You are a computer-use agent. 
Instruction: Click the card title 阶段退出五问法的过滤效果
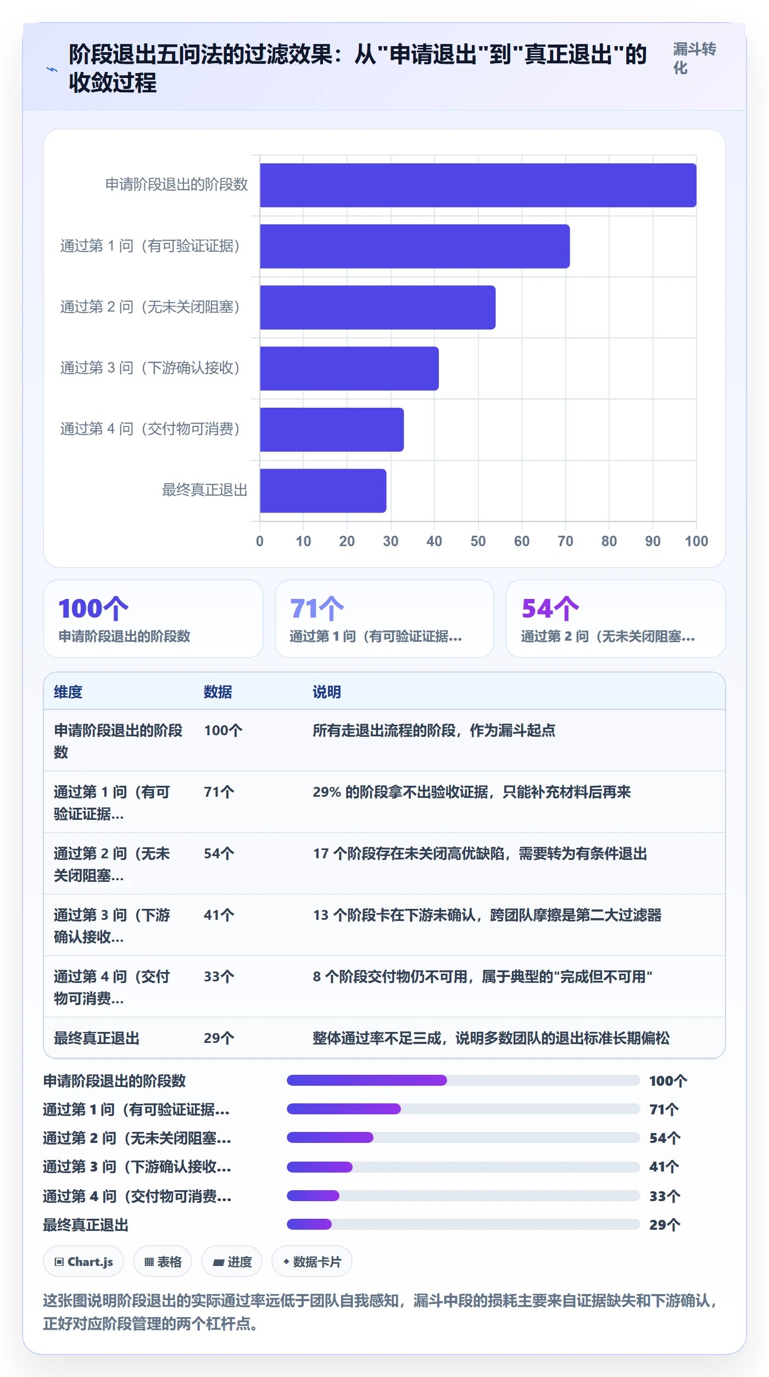357,69
